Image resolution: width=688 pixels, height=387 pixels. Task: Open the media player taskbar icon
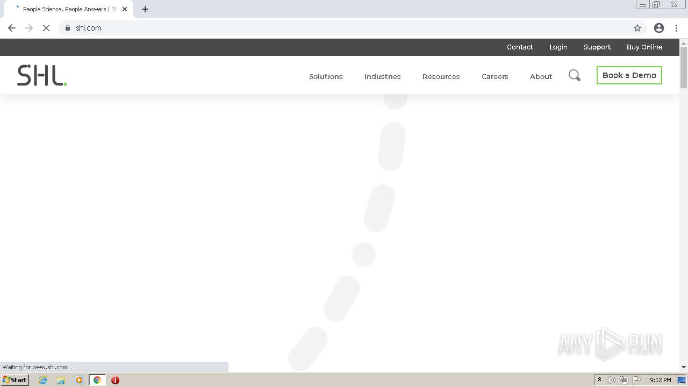(x=79, y=380)
